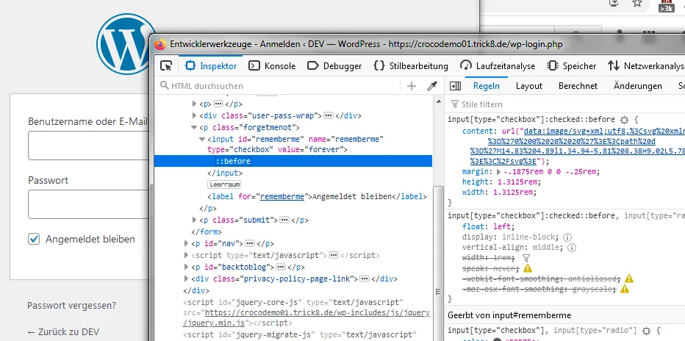This screenshot has height=341, width=685.
Task: Open the downloads icon in the browser toolbar
Action: 614,4
